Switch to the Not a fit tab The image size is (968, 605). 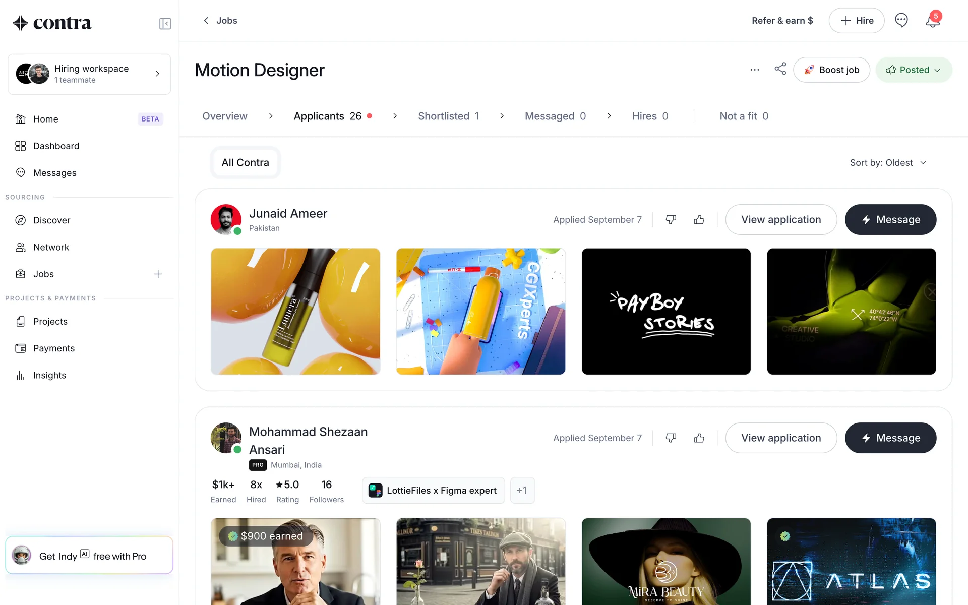tap(744, 116)
